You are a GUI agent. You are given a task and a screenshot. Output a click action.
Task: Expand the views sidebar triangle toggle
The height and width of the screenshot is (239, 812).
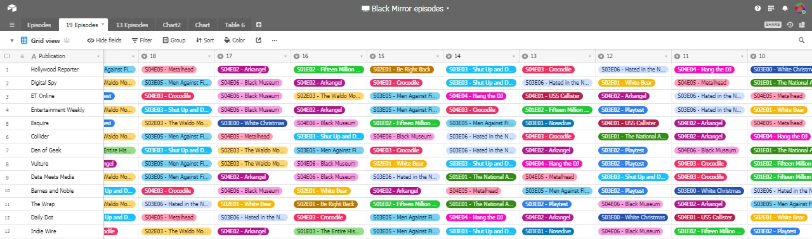point(11,40)
